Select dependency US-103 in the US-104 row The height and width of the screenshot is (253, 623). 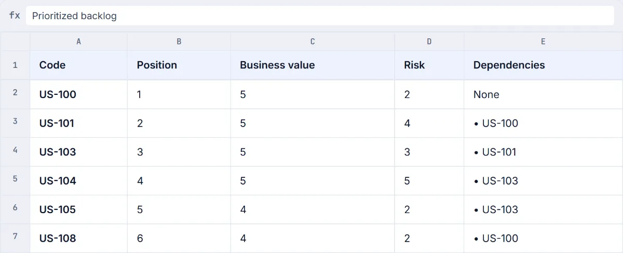[x=544, y=180]
